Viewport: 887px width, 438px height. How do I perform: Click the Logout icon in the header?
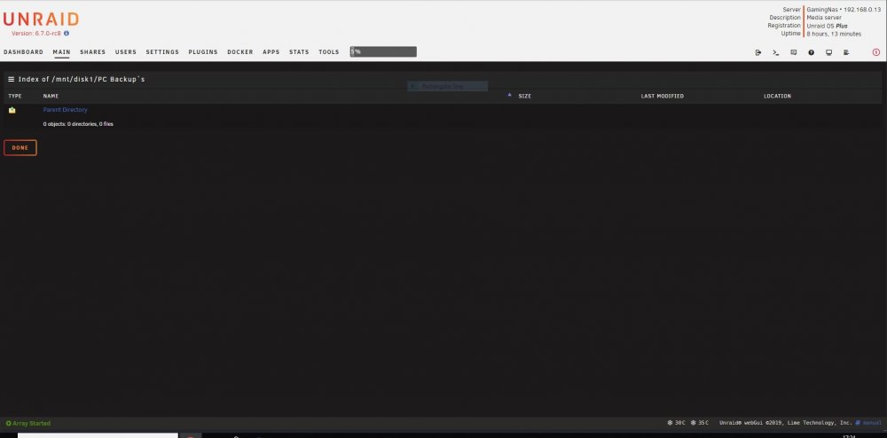[x=758, y=52]
